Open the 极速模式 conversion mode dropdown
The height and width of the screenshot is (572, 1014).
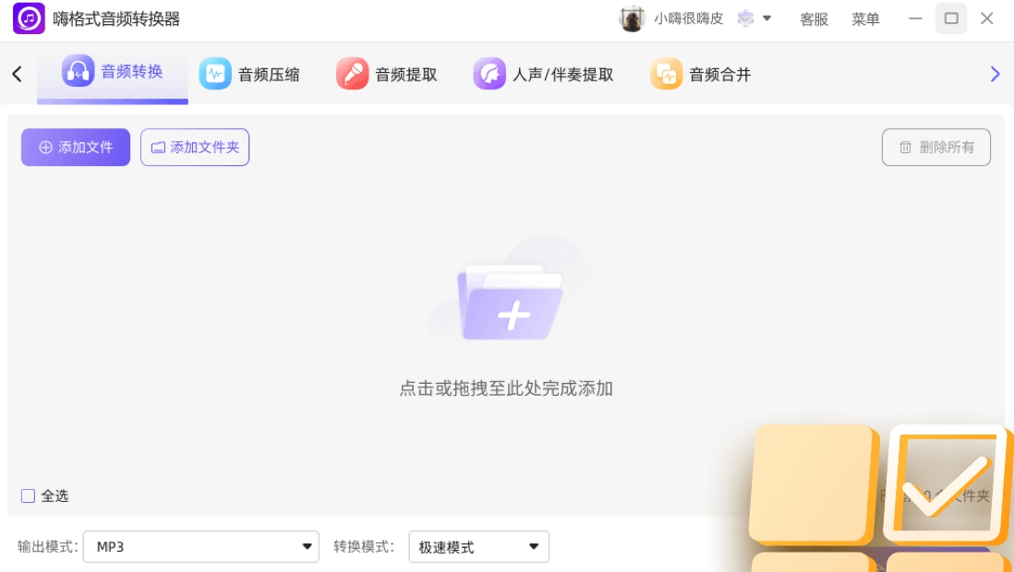[479, 547]
